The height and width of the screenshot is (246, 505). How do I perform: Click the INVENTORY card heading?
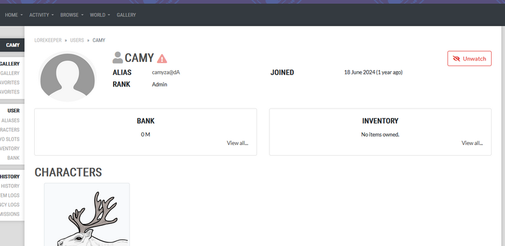tap(380, 120)
